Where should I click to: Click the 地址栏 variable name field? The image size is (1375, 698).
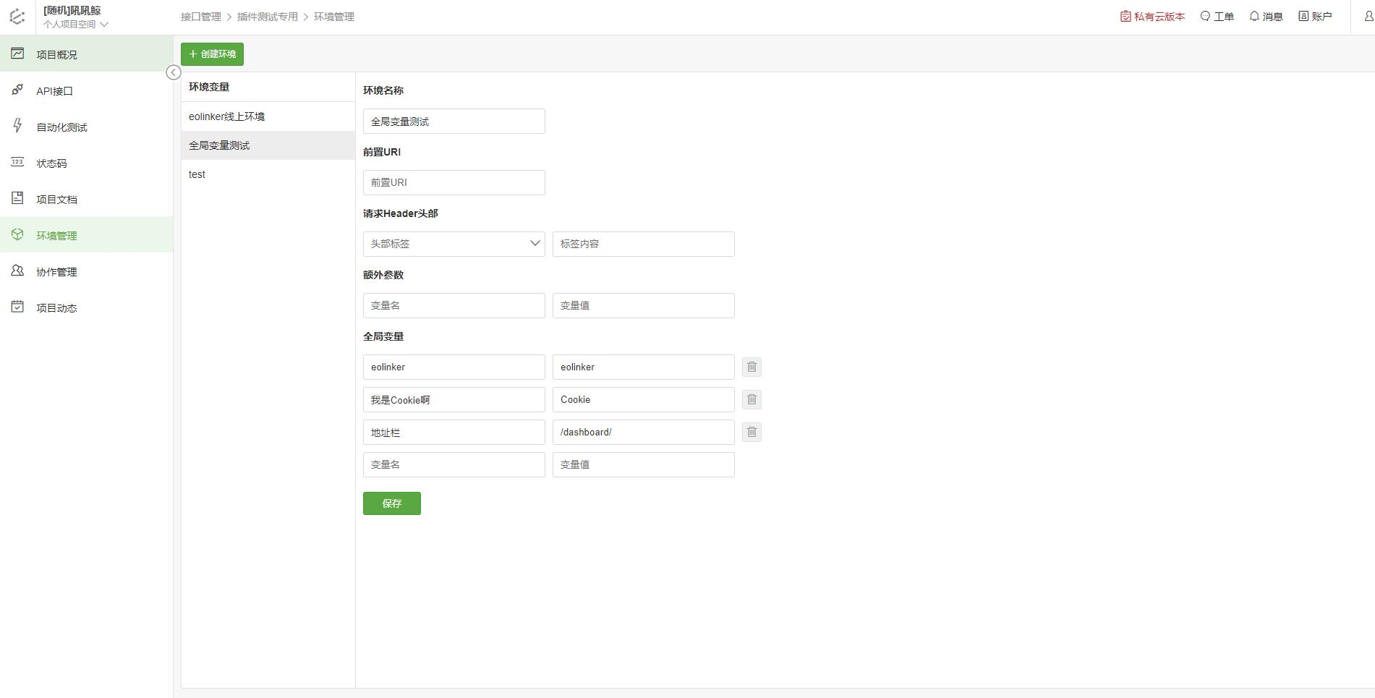tap(454, 432)
